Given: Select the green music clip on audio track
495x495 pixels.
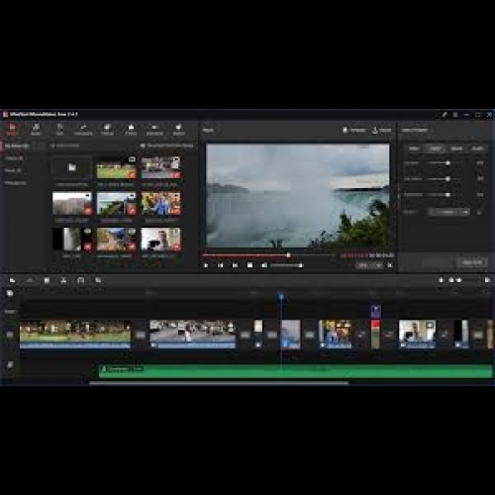Looking at the screenshot, I should click(295, 371).
